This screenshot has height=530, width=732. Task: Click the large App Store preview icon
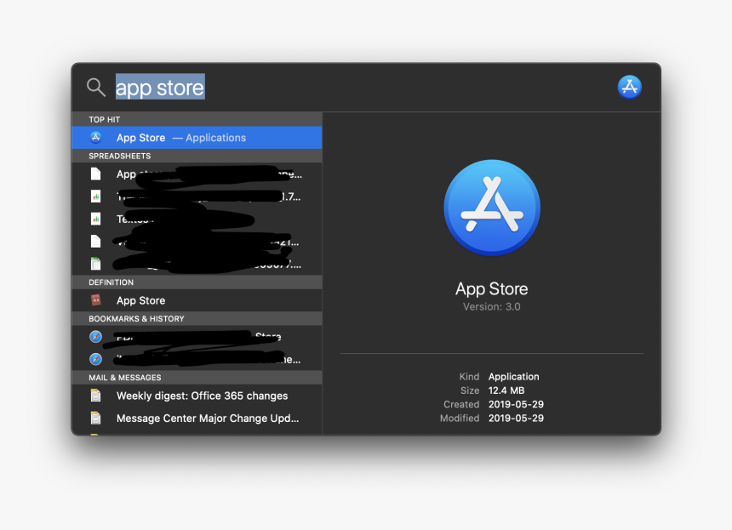492,208
